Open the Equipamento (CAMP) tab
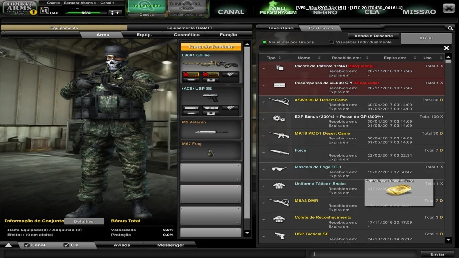This screenshot has height=258, width=459. click(x=190, y=28)
